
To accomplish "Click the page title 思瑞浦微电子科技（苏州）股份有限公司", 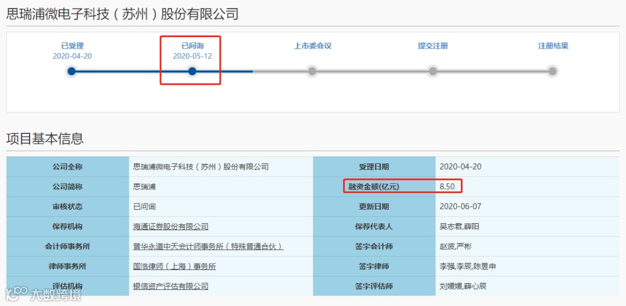I will tap(122, 14).
